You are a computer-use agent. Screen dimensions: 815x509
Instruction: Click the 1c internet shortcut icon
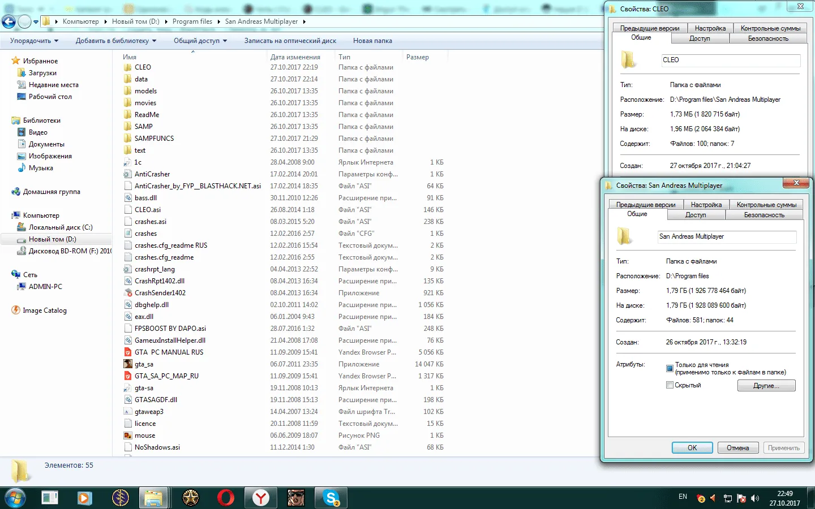(x=128, y=162)
